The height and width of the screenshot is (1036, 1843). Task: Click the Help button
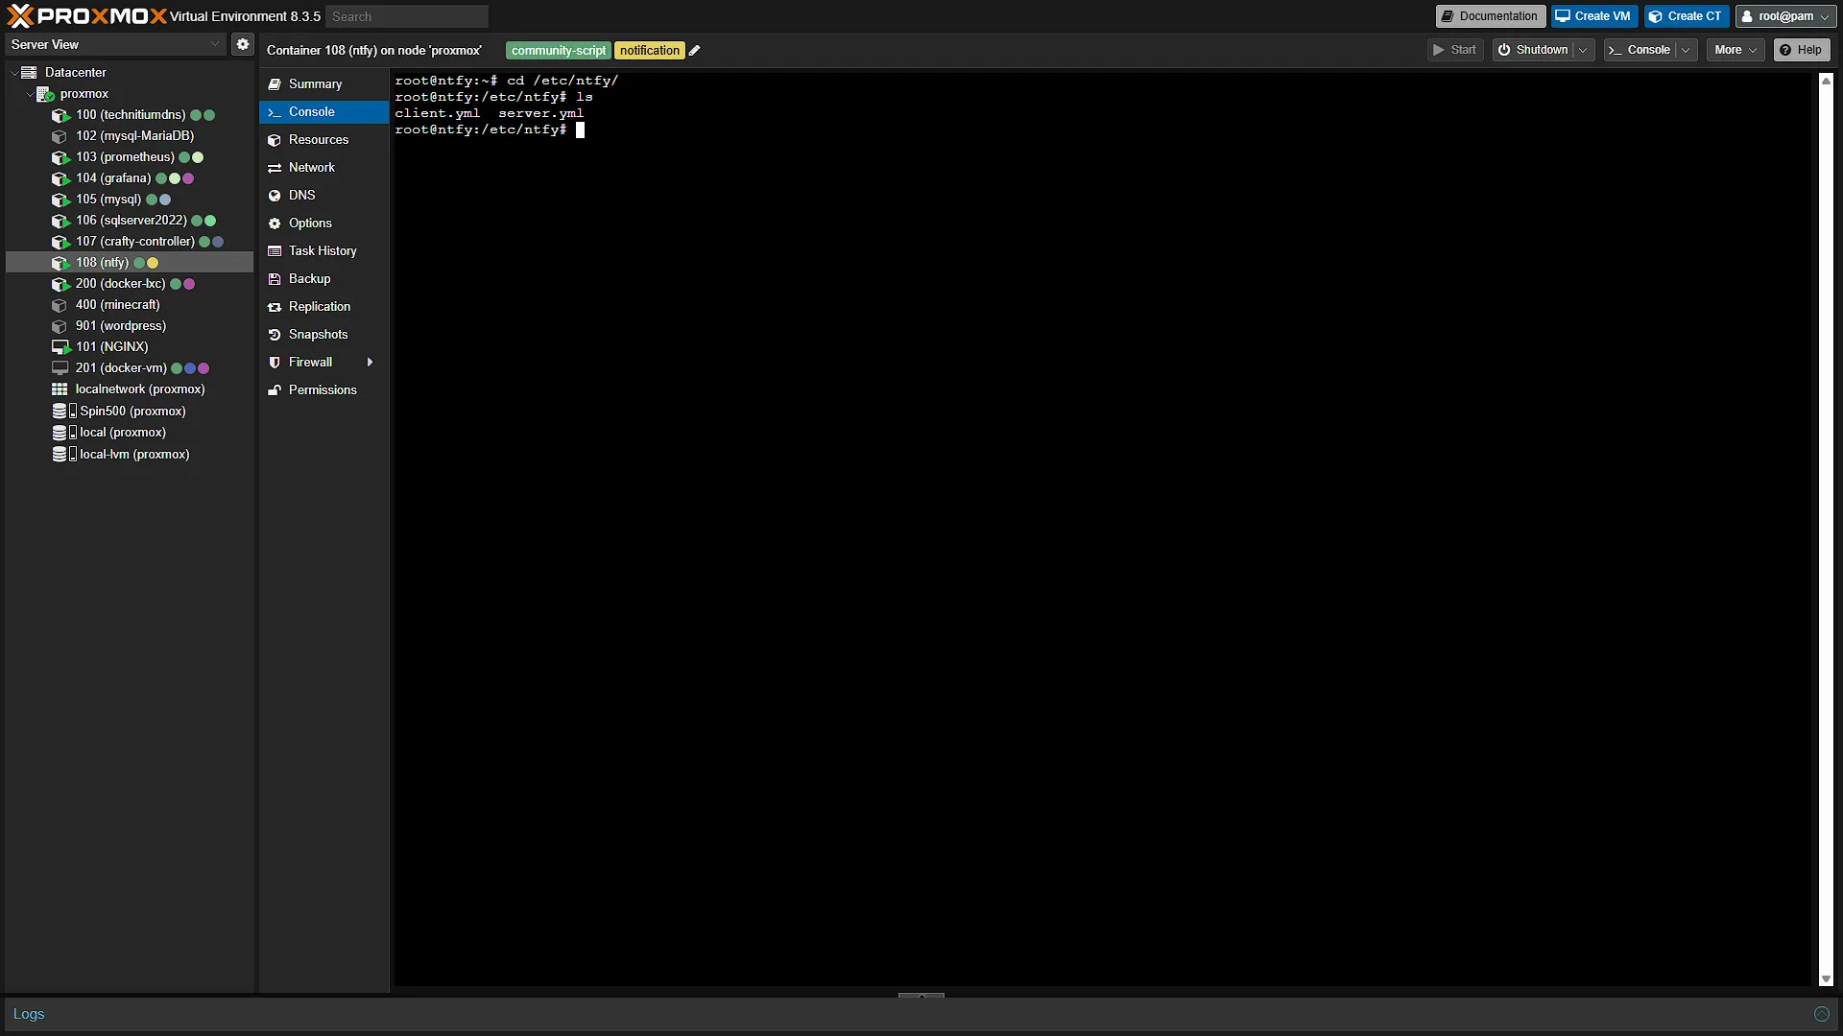1801,50
